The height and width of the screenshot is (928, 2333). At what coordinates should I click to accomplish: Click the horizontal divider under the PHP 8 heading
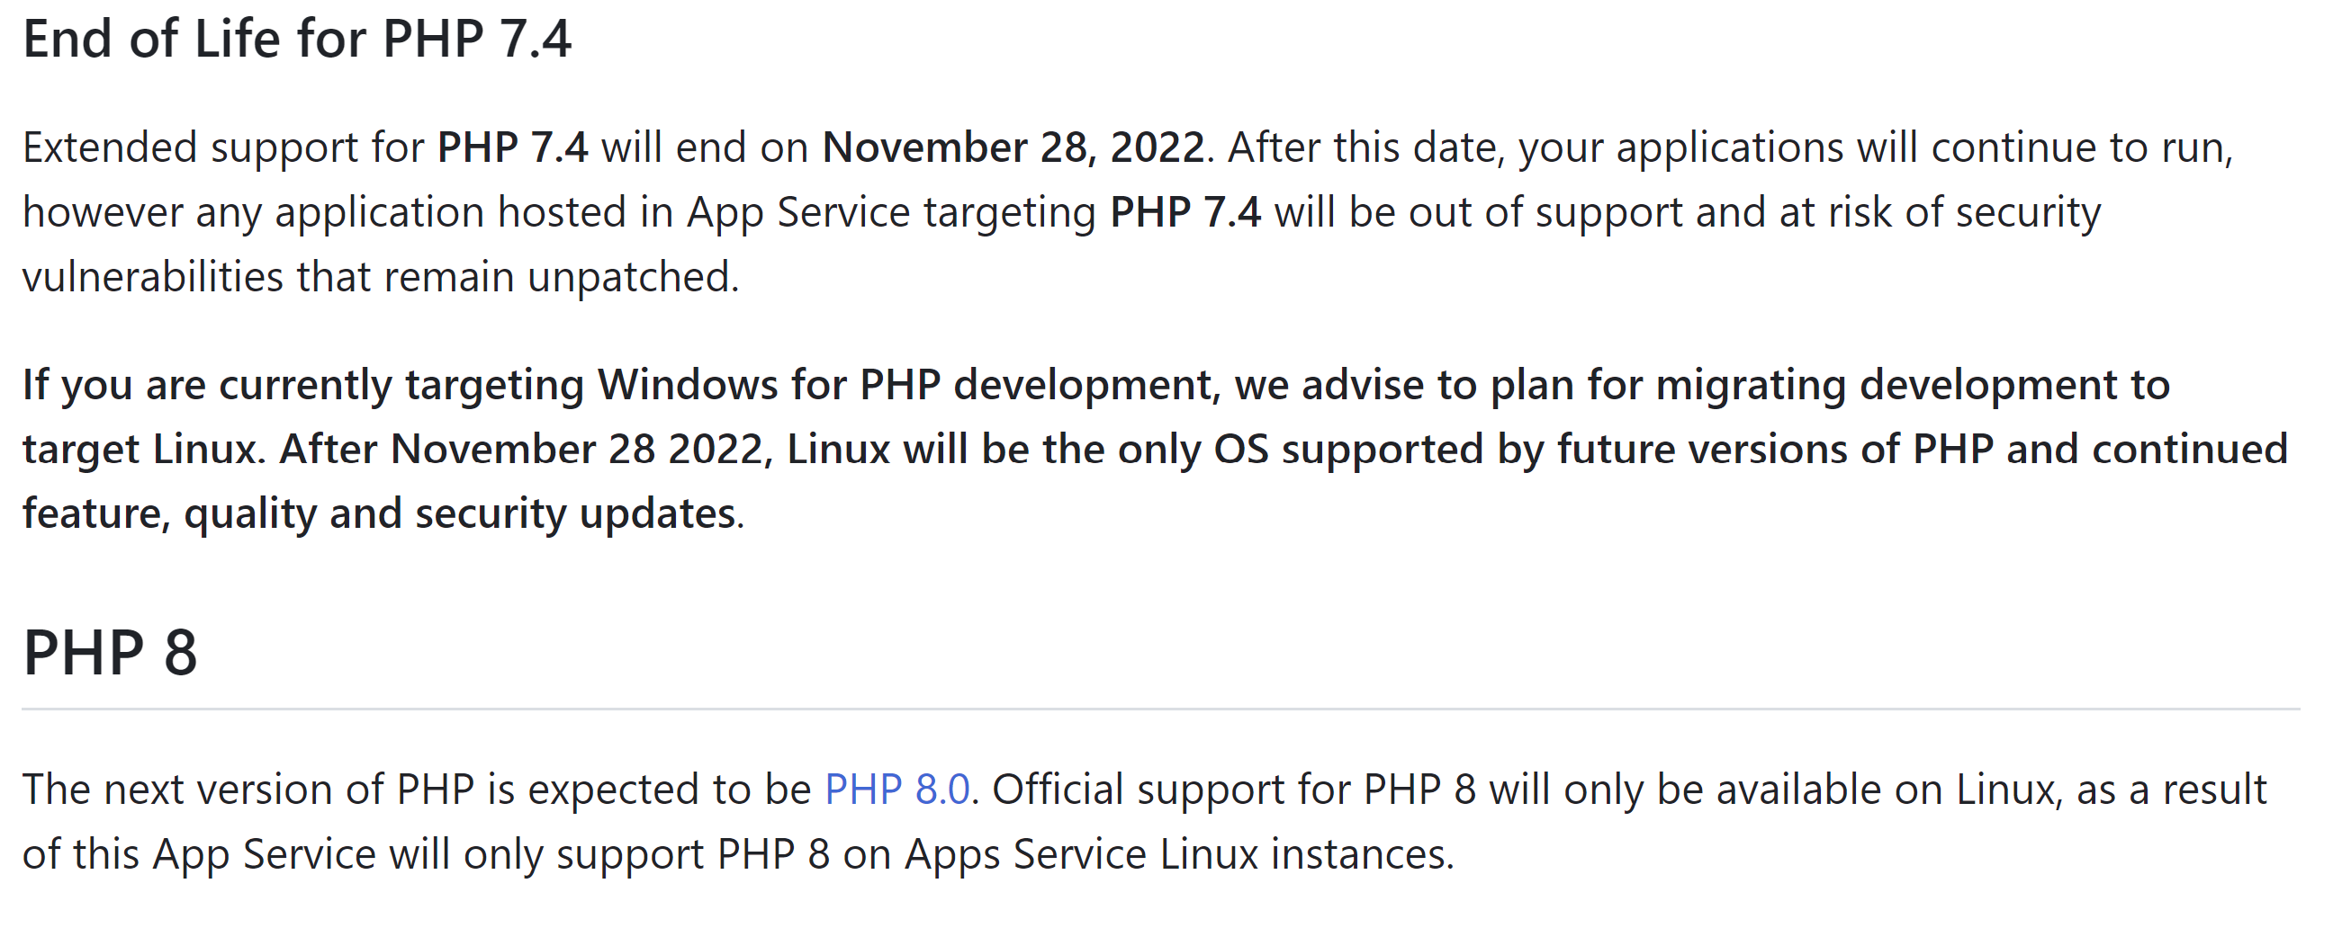1159,709
